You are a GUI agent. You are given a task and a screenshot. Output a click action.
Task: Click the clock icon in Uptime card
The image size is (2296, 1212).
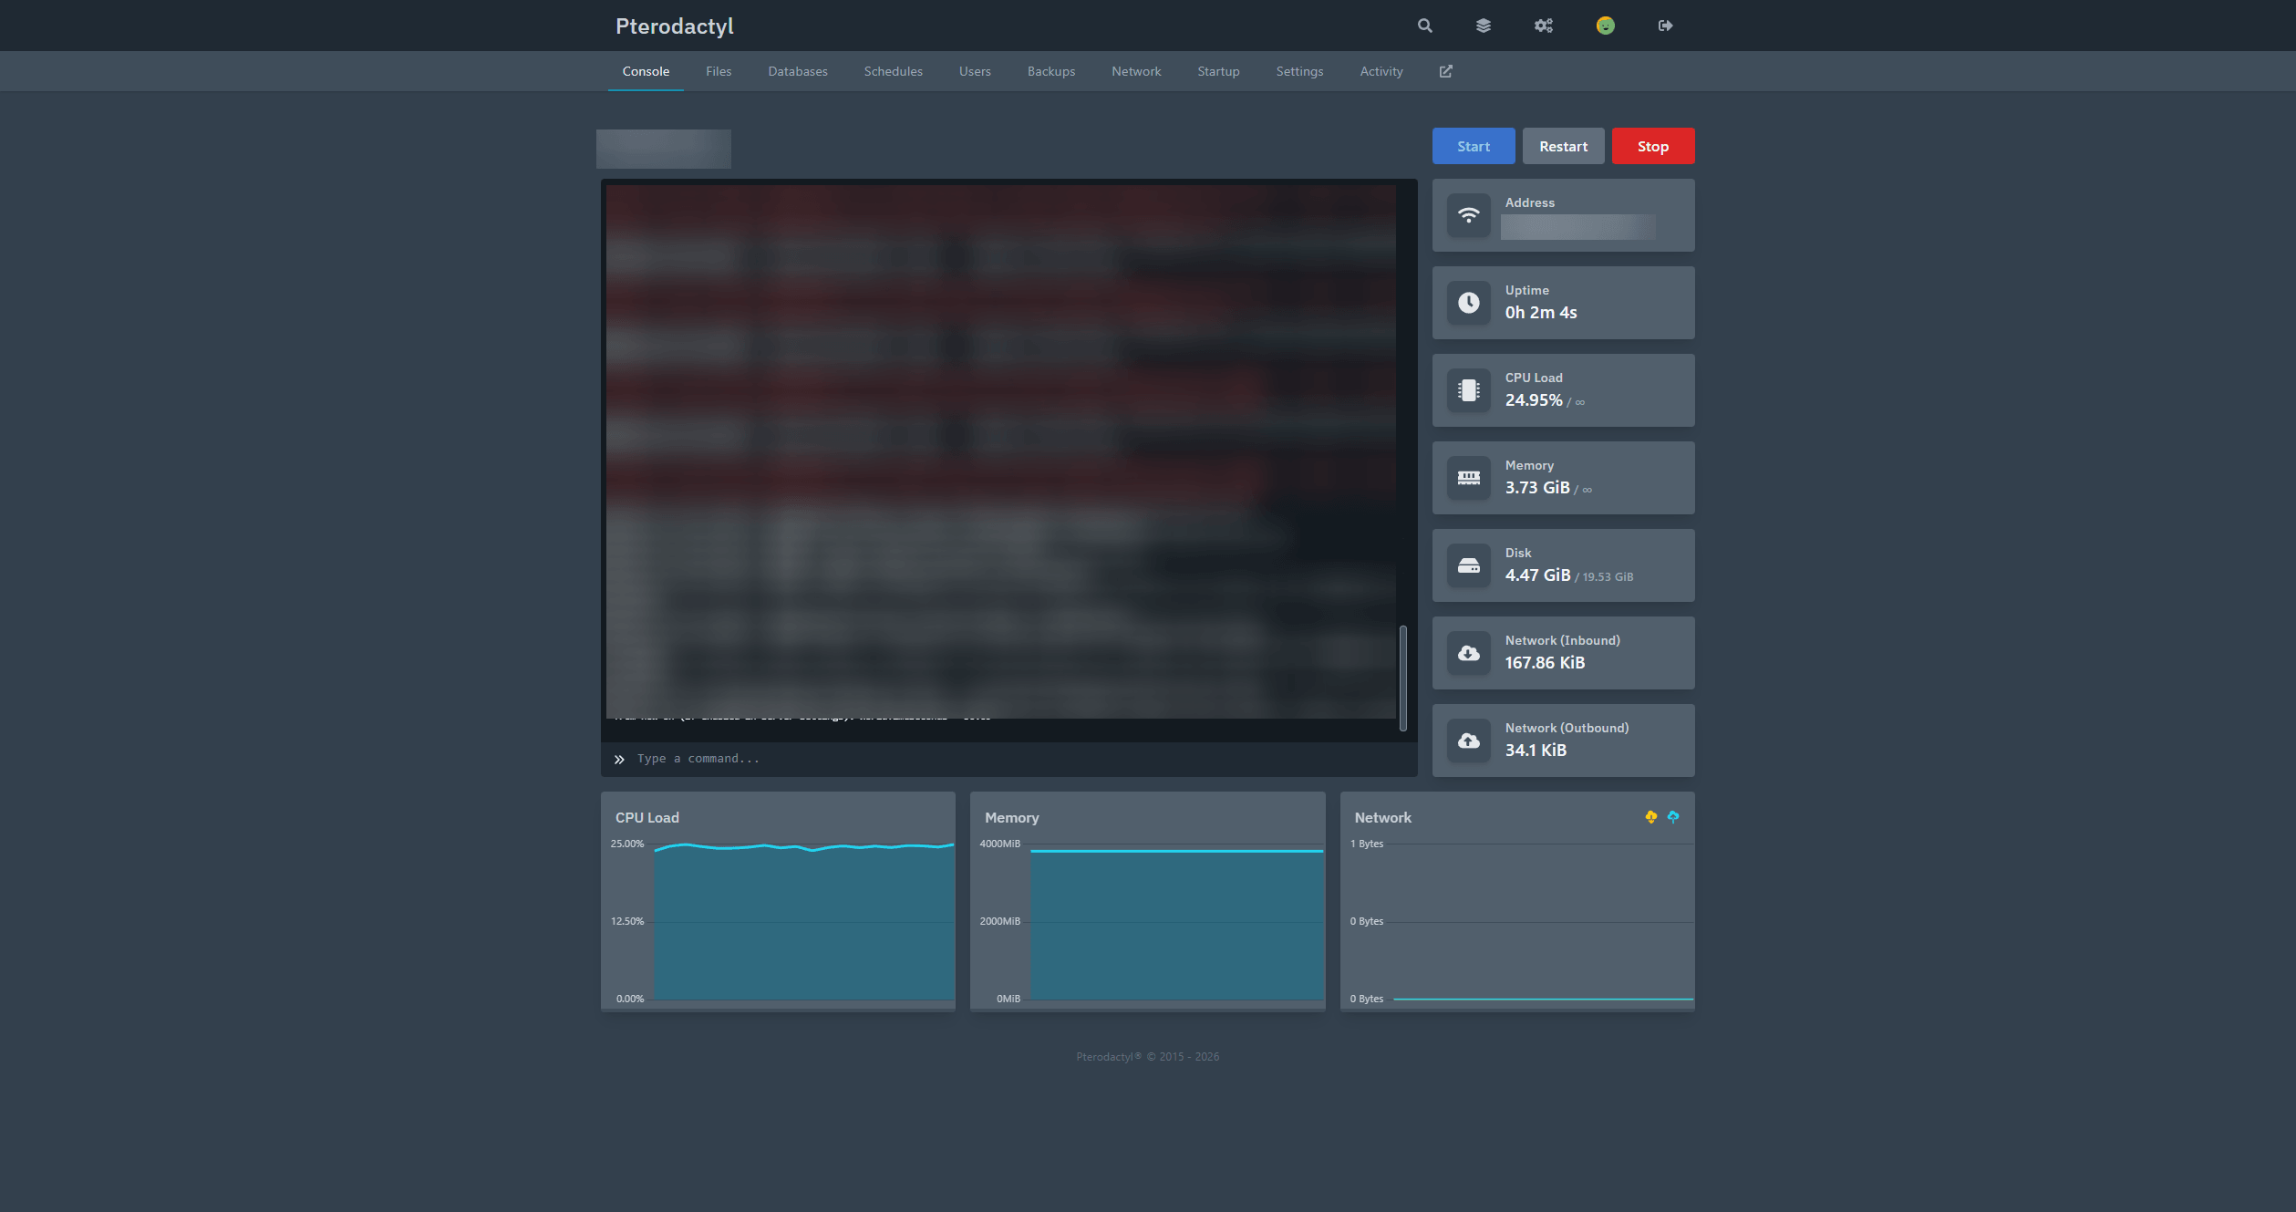(1468, 303)
